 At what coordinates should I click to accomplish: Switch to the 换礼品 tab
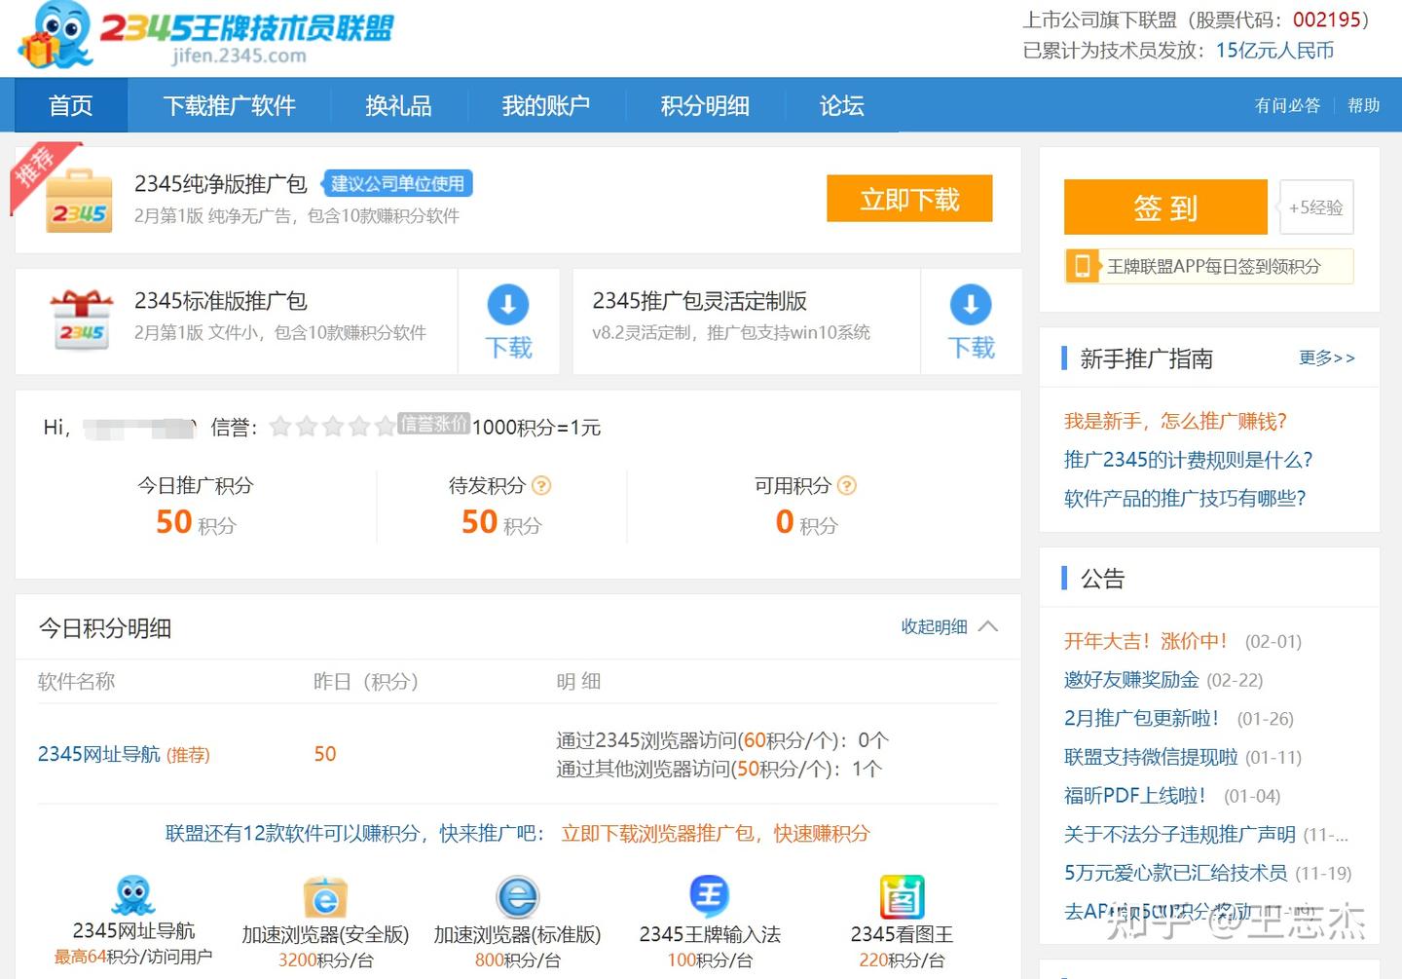click(x=398, y=105)
